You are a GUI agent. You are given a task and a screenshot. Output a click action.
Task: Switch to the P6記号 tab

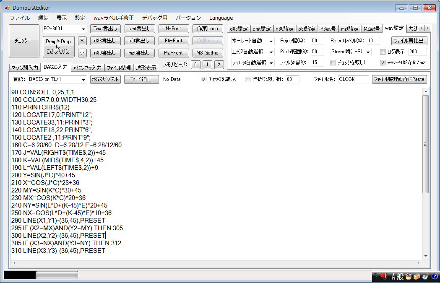click(x=328, y=29)
